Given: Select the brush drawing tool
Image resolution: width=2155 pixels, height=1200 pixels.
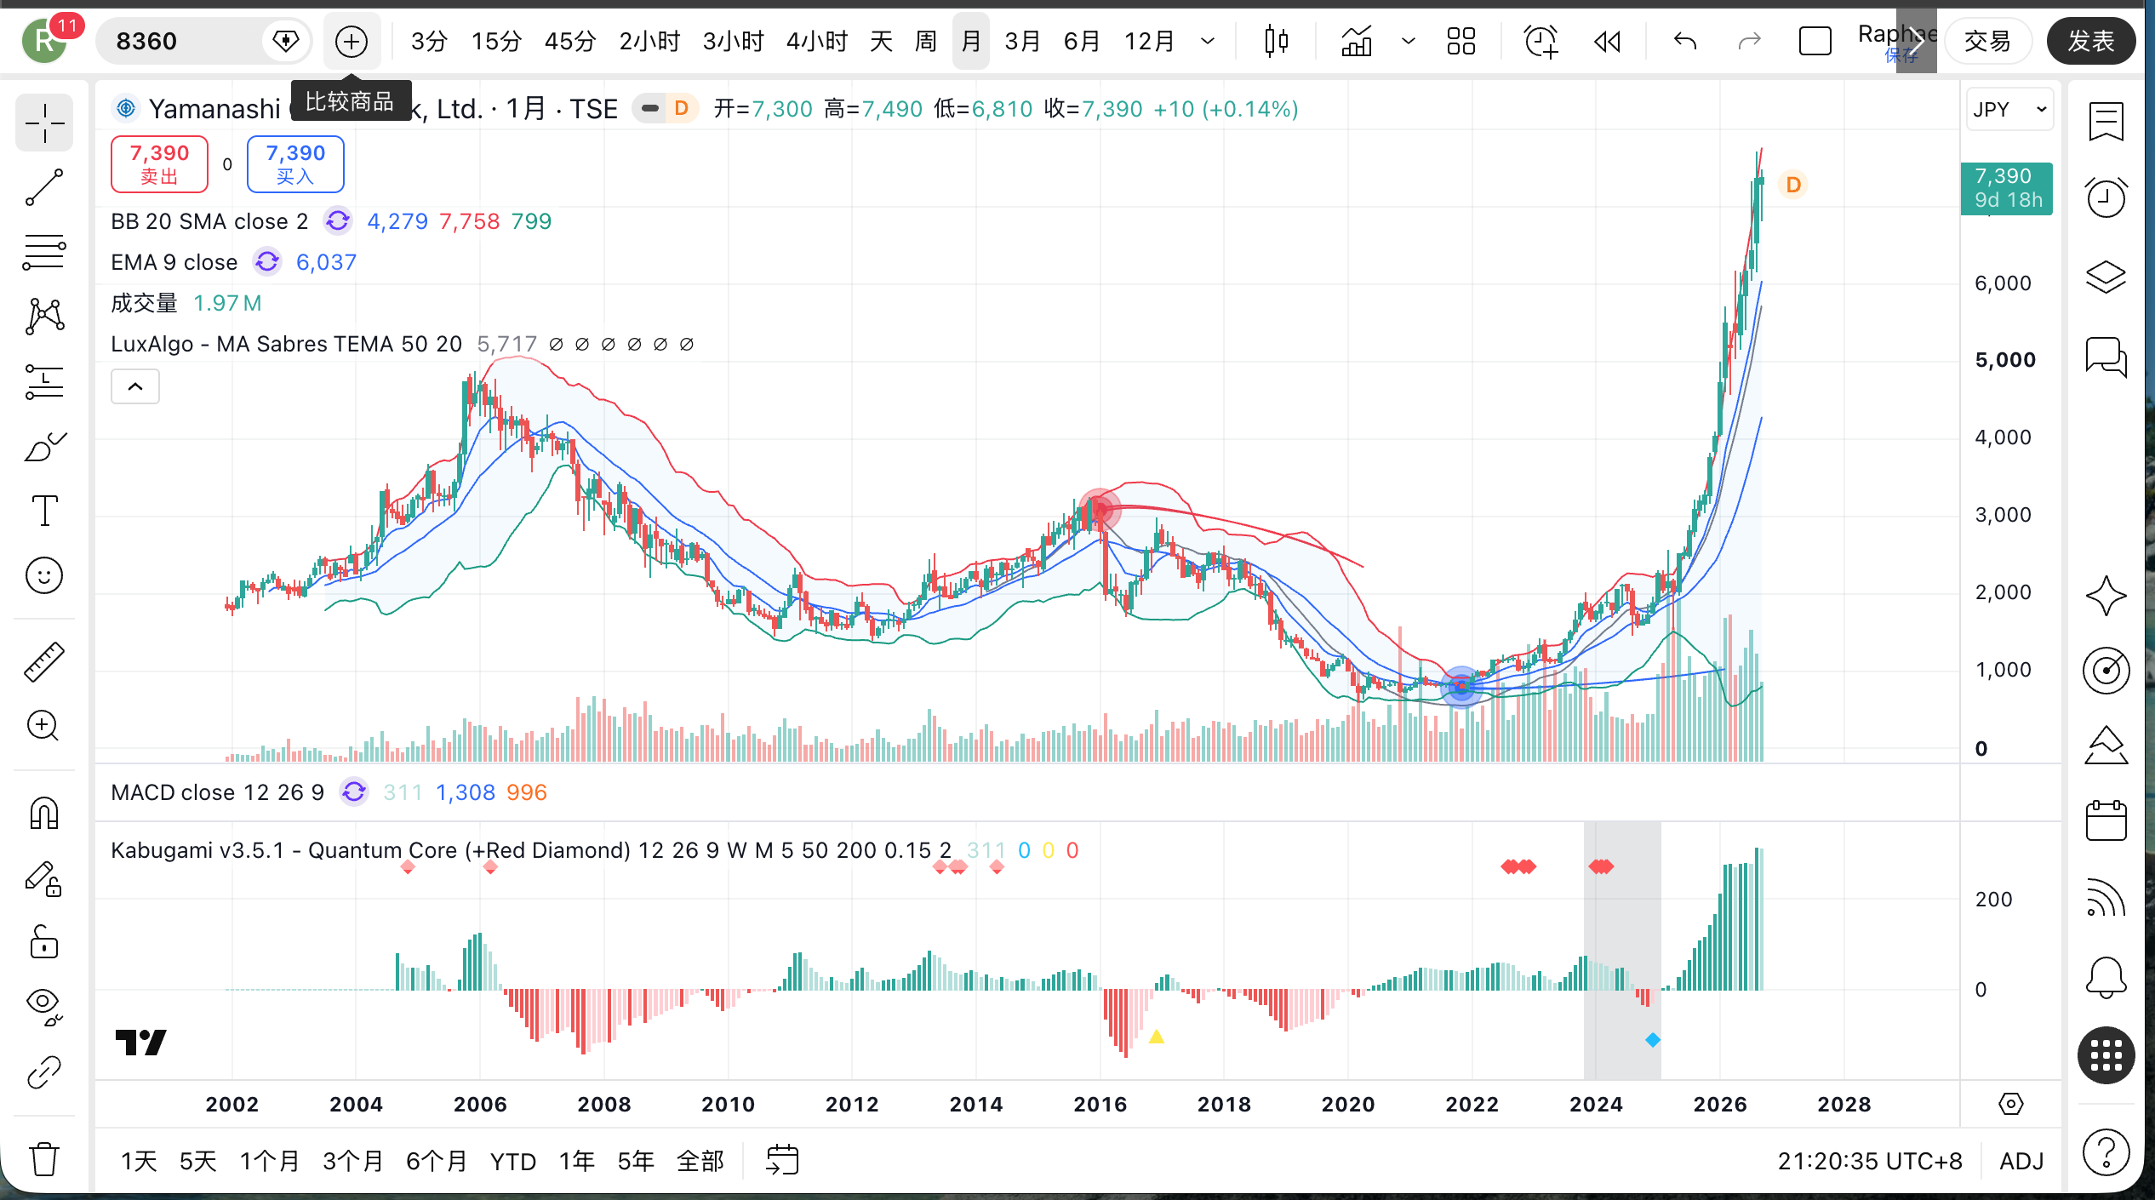Looking at the screenshot, I should (x=44, y=447).
